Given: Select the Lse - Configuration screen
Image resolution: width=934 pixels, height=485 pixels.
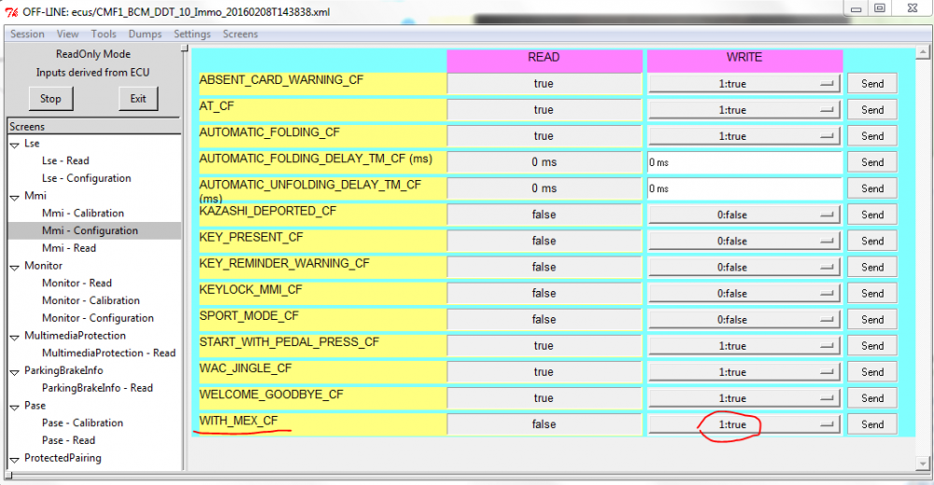Looking at the screenshot, I should (x=86, y=178).
